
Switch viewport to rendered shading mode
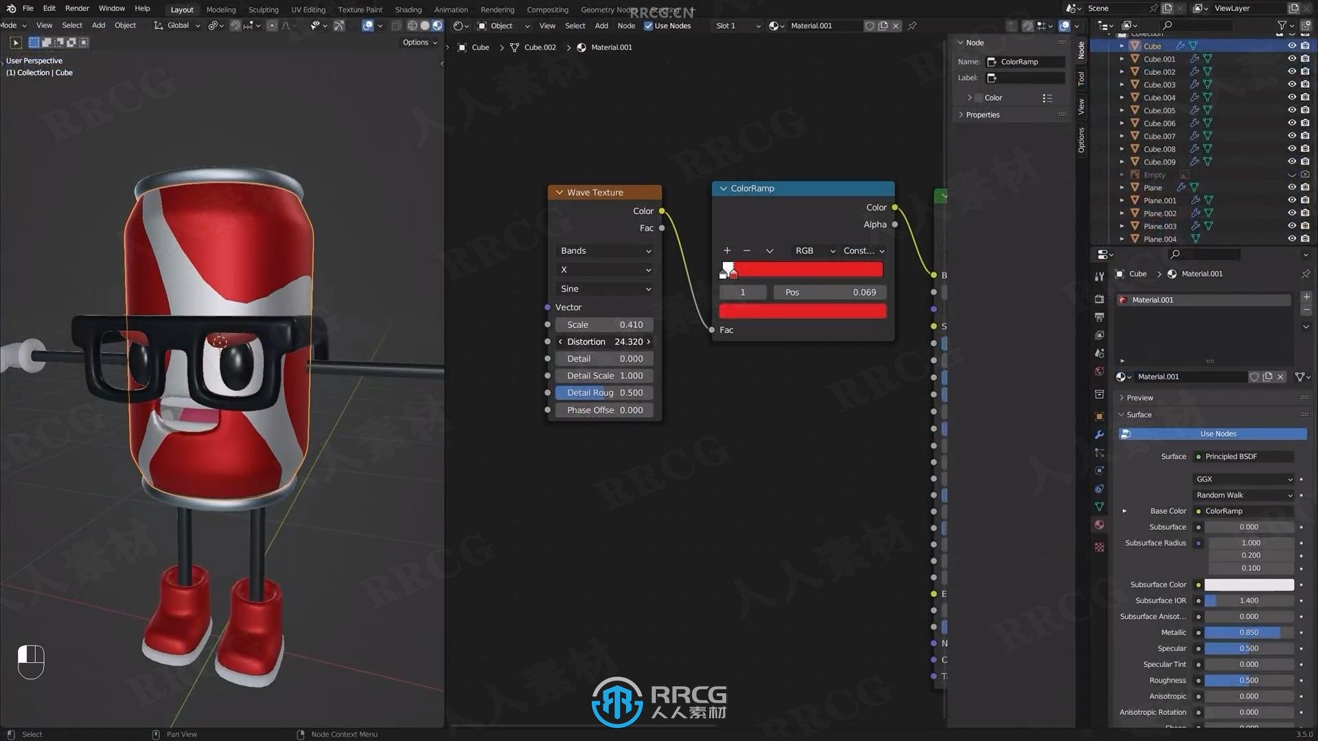coord(437,25)
